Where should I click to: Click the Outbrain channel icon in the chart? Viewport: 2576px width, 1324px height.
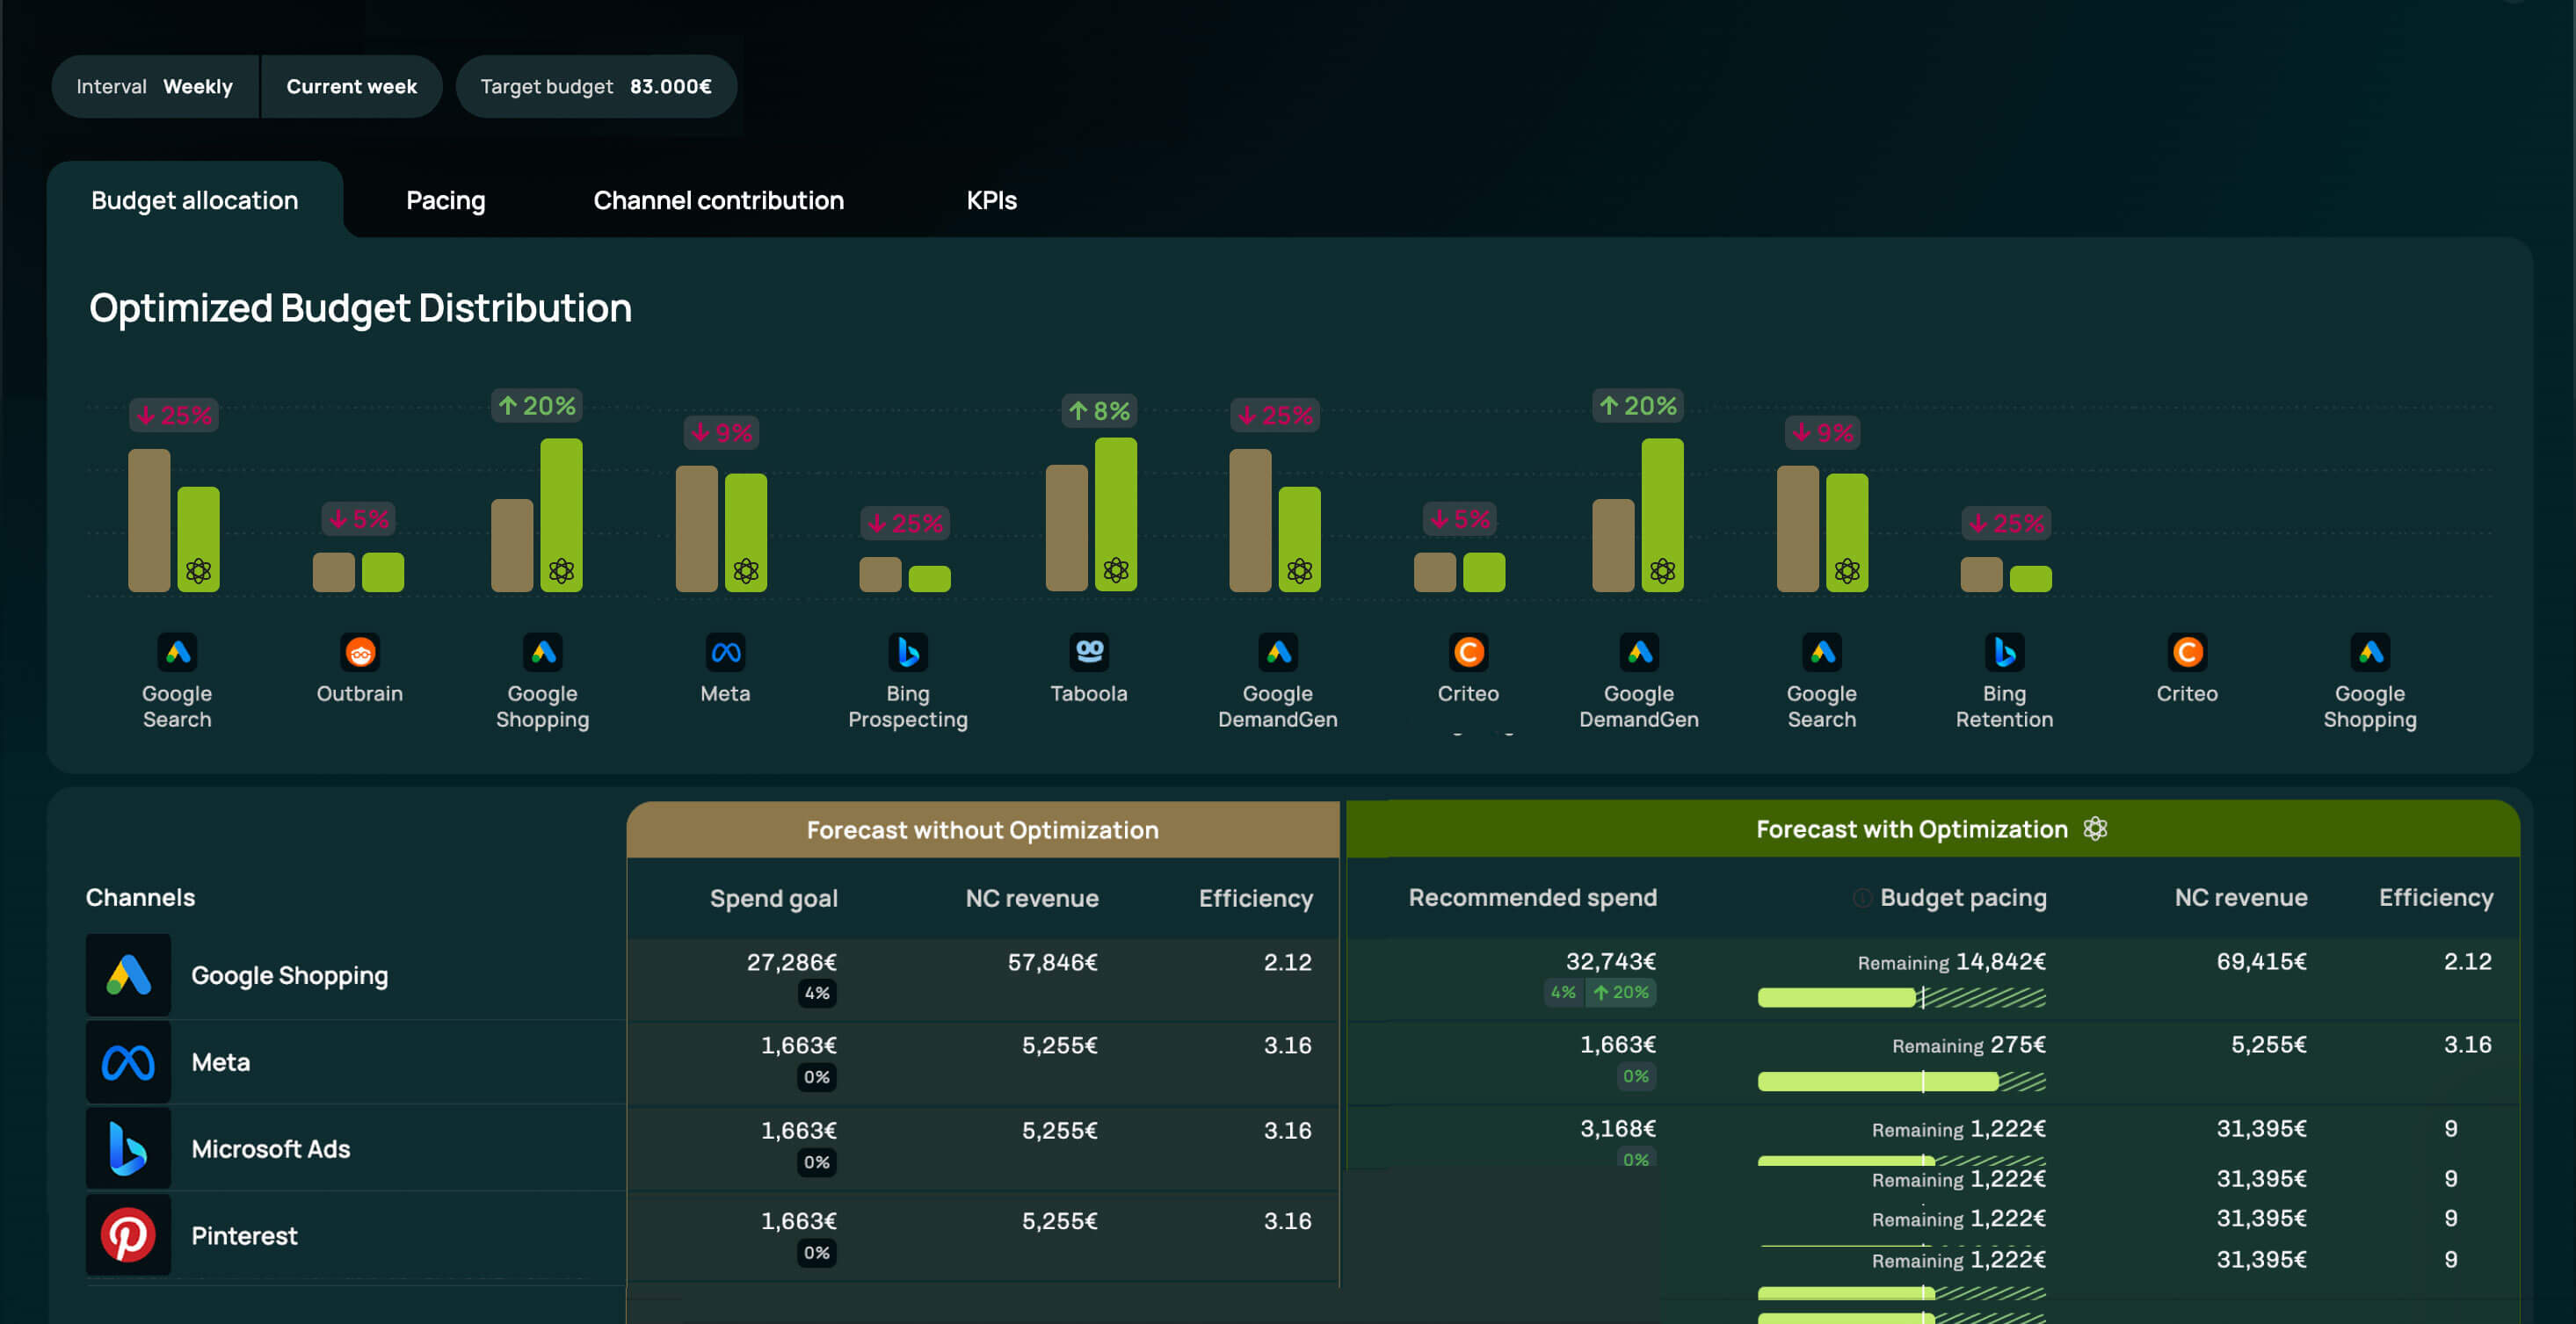tap(360, 652)
